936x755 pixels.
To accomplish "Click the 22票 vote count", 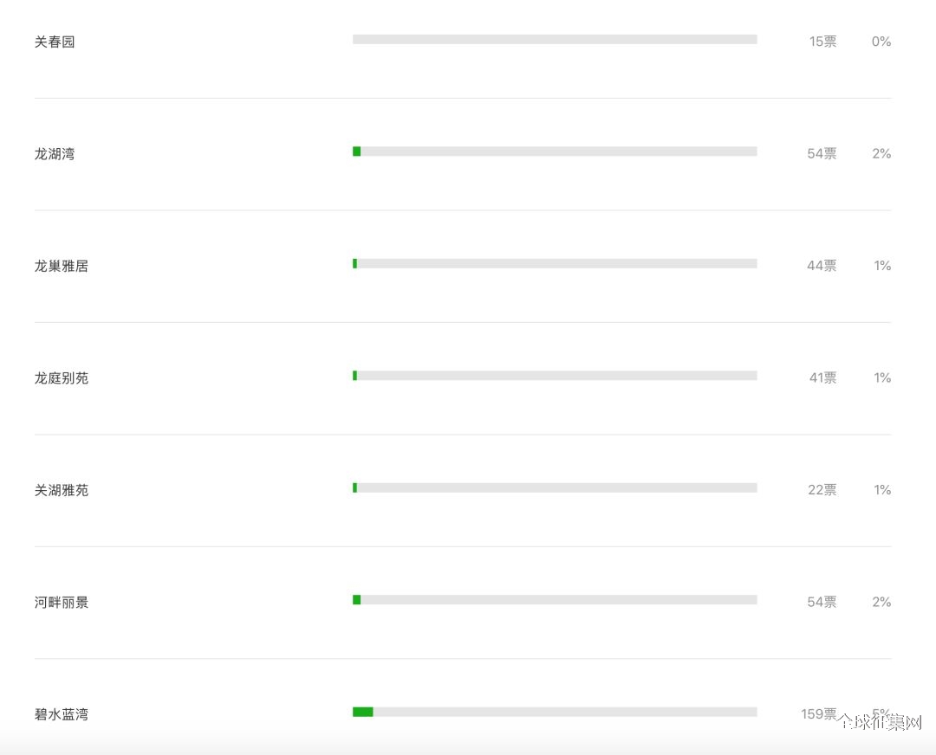I will click(x=822, y=490).
